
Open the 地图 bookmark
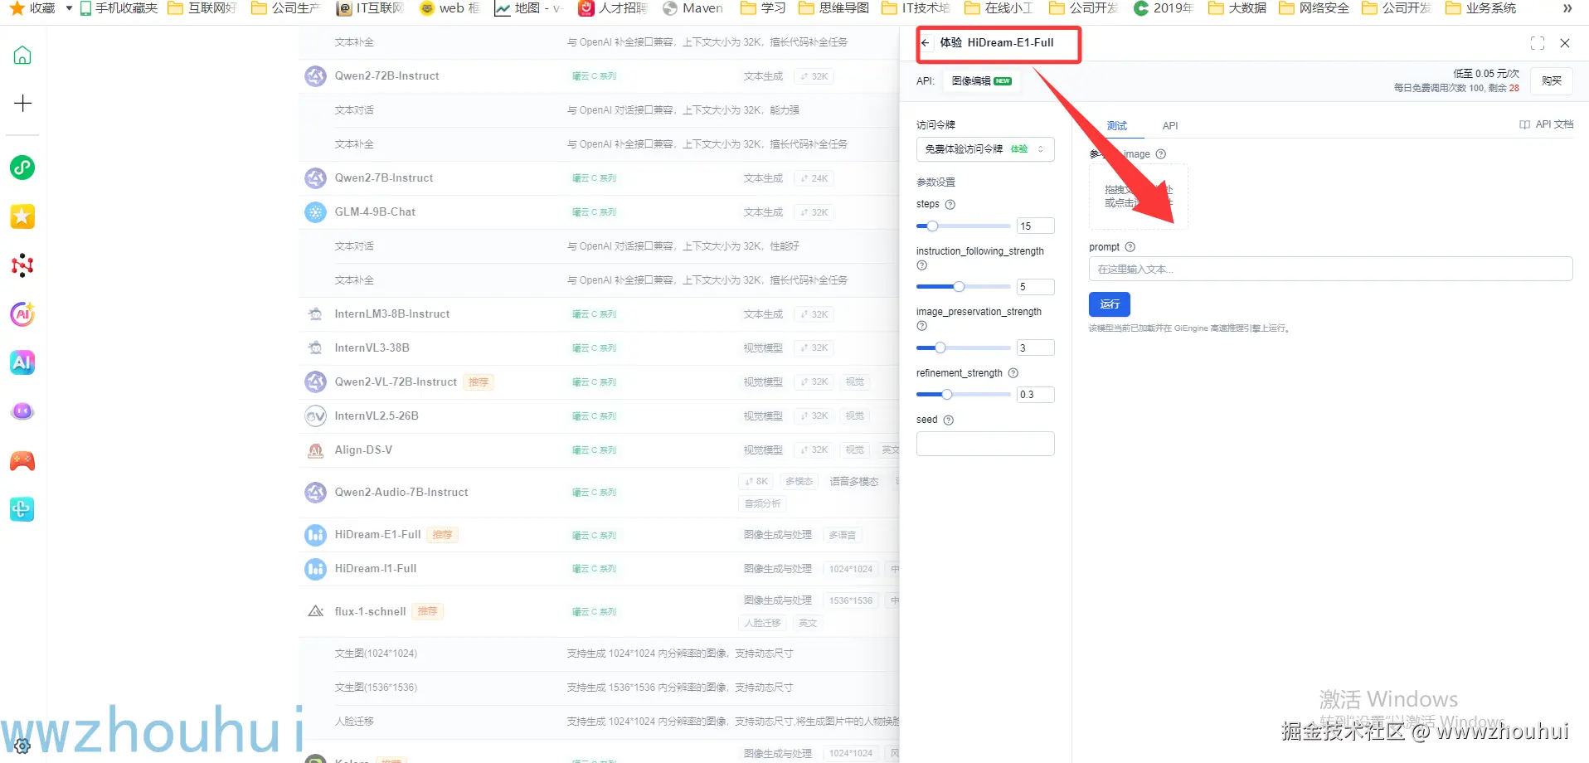pyautogui.click(x=528, y=8)
